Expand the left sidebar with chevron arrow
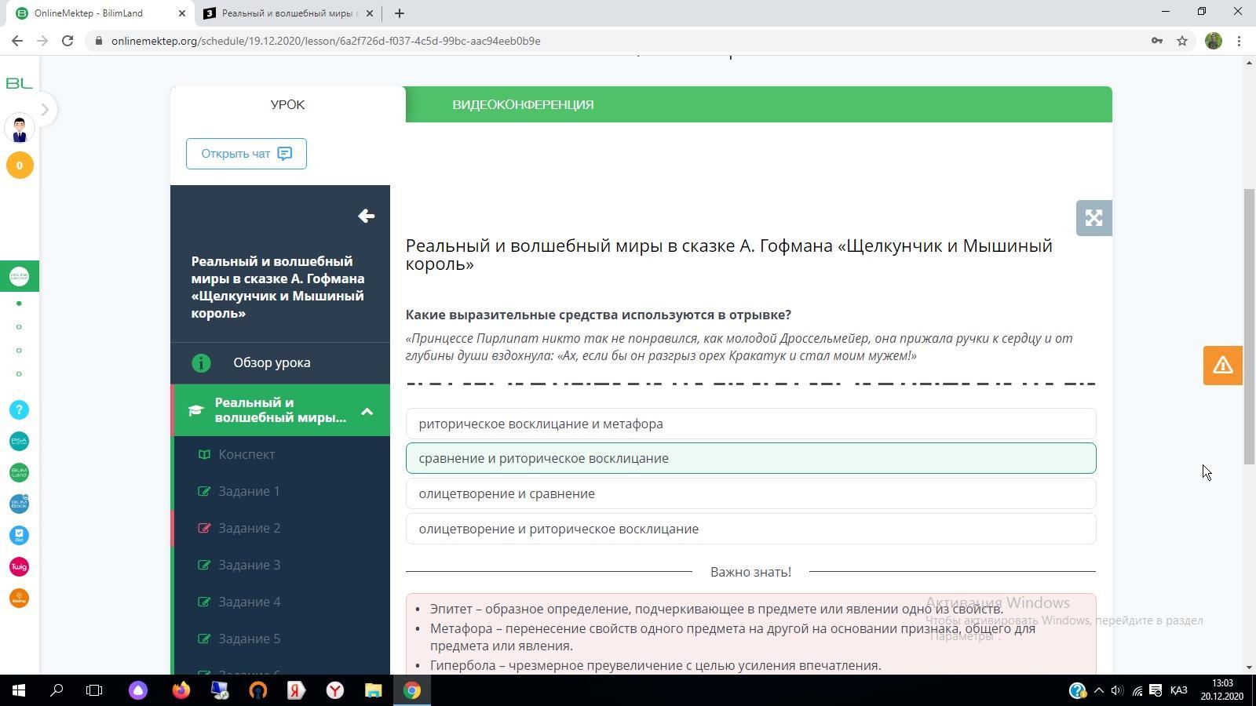This screenshot has height=706, width=1256. point(45,110)
